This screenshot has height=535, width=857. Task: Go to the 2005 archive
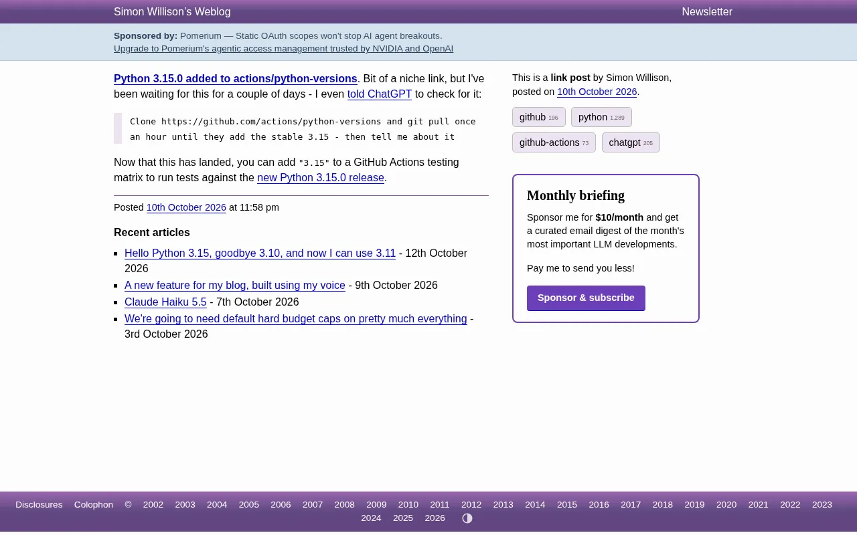coord(249,505)
